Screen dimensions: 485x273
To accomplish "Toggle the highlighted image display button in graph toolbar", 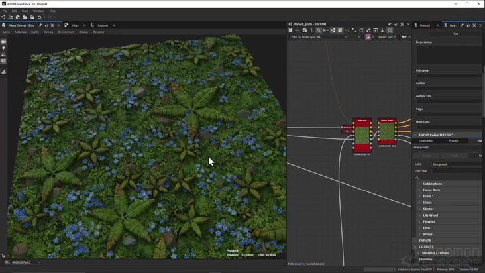I will coord(368,37).
